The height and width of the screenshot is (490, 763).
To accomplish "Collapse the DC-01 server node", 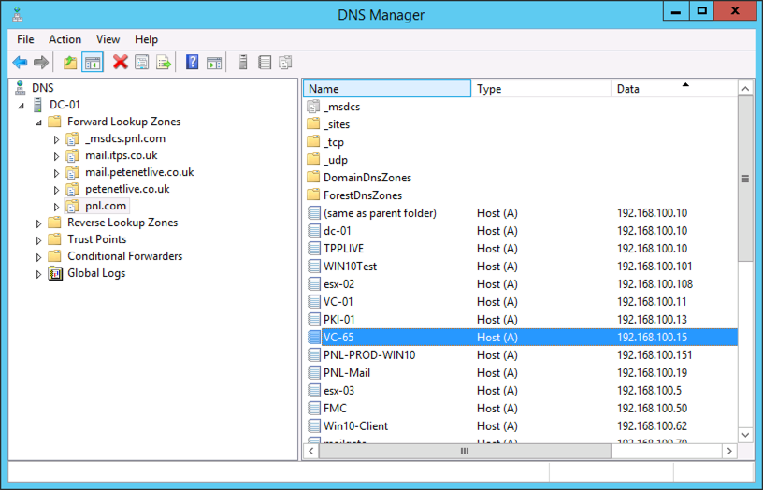I will (21, 105).
